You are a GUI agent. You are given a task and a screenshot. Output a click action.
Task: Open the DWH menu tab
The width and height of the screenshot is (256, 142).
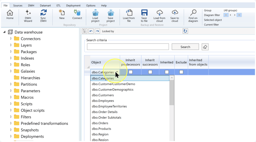click(x=31, y=5)
